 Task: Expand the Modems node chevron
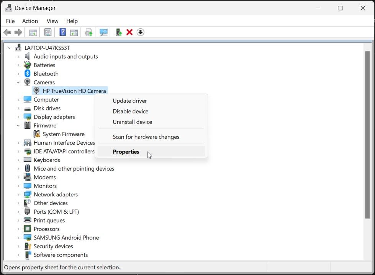18,177
